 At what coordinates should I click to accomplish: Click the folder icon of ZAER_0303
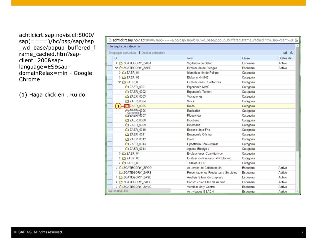pyautogui.click(x=127, y=96)
